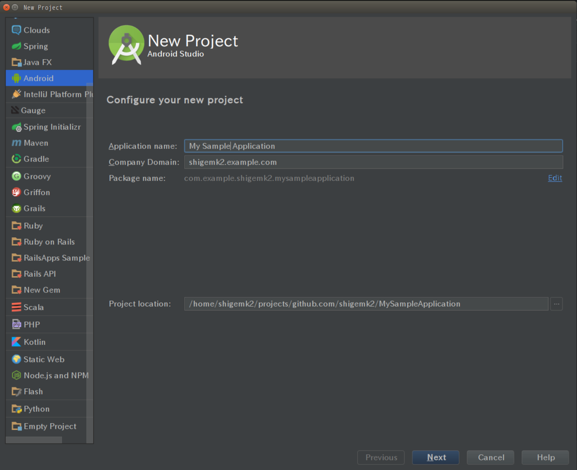Open Help for the wizard

click(x=545, y=458)
